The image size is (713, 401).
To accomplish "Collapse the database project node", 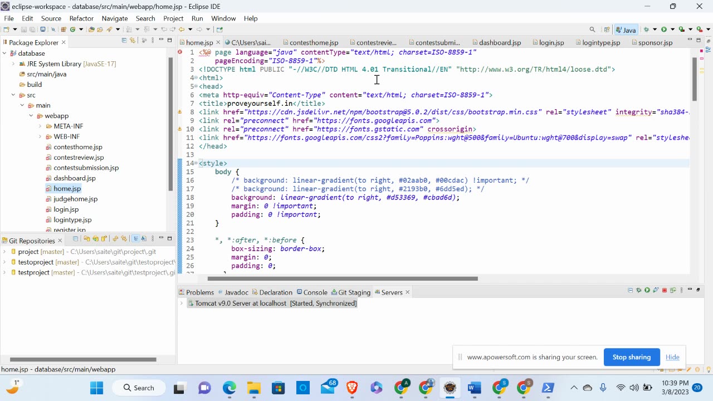I will click(x=4, y=53).
